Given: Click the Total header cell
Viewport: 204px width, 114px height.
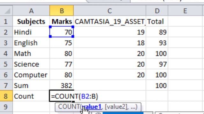Looking at the screenshot, I should (157, 21).
